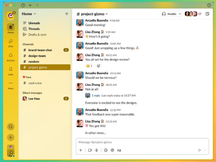Click Lisa Zhang's avatar at 10:12 AM

[80, 57]
